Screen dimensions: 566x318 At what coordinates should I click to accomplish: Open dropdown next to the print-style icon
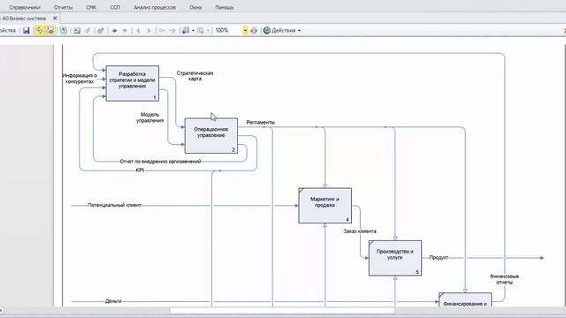click(193, 31)
